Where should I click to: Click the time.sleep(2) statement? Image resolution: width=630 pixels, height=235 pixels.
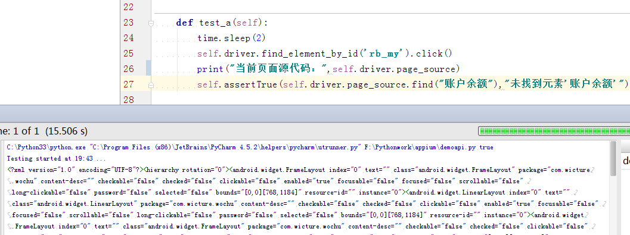point(231,38)
